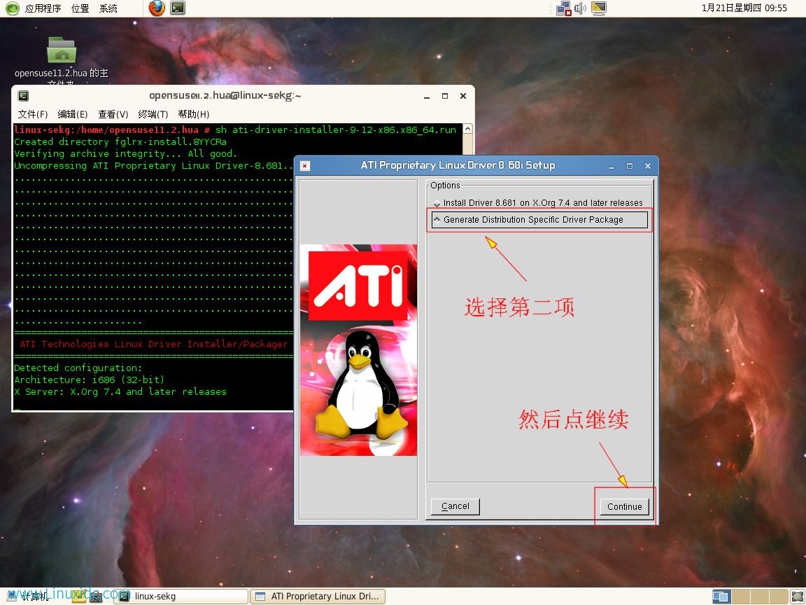Open the 应用程序 applications menu

point(43,8)
